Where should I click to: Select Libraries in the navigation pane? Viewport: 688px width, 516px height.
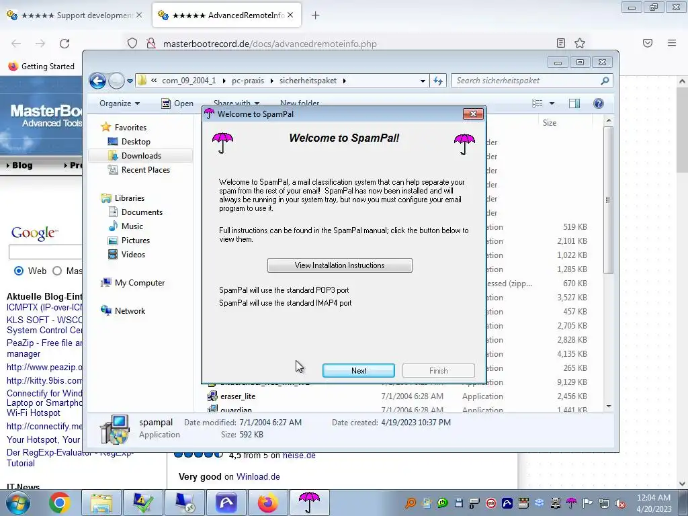(130, 198)
